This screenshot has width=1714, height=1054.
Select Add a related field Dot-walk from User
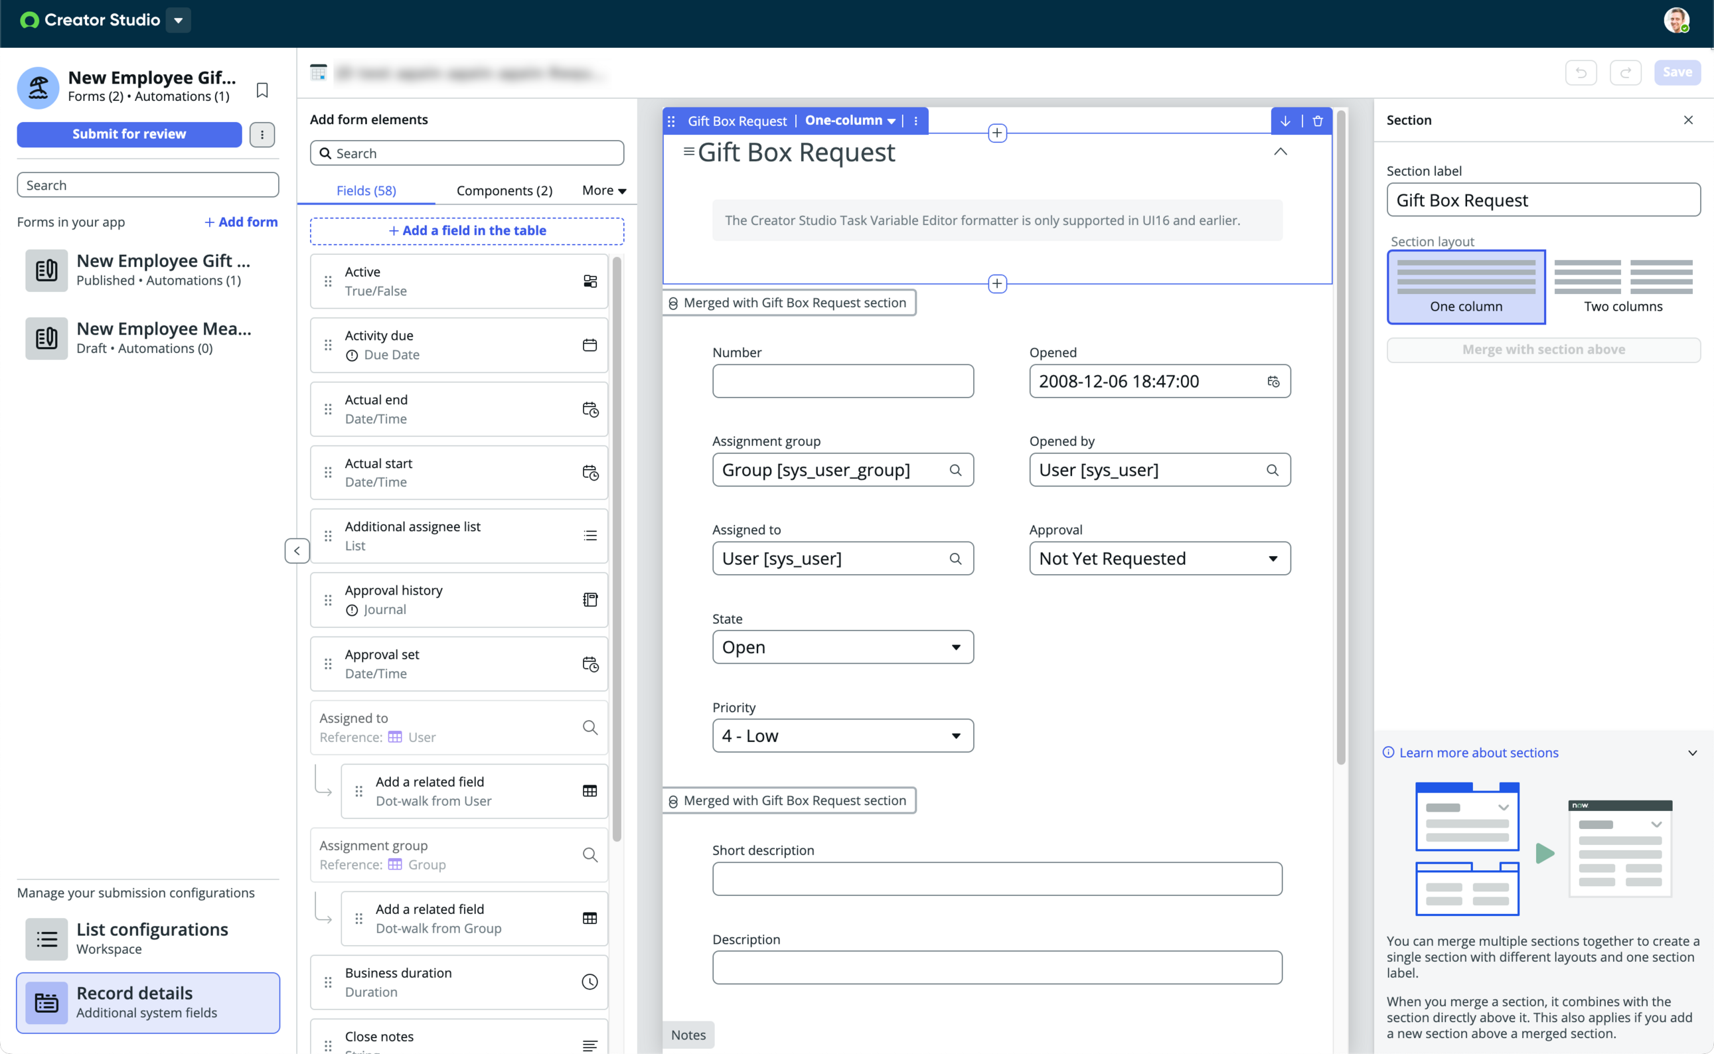point(474,791)
